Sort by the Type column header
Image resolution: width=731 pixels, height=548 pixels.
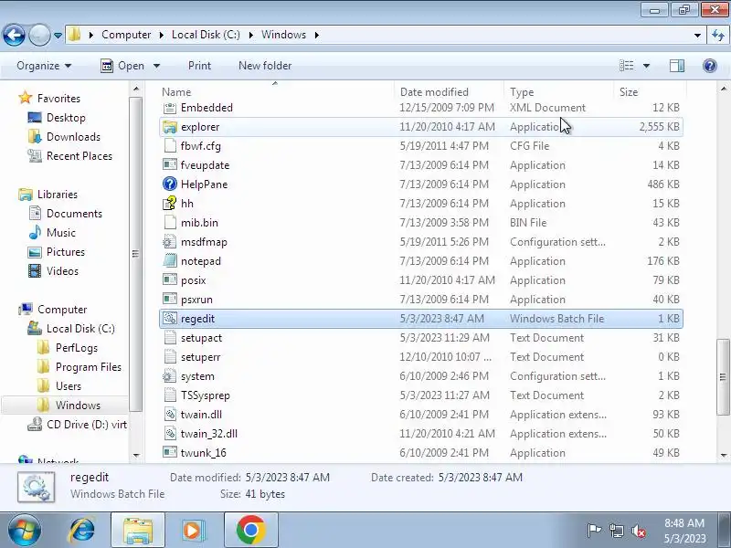pyautogui.click(x=559, y=92)
